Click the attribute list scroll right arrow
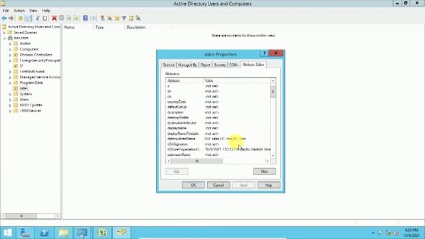425x239 pixels. click(x=268, y=161)
